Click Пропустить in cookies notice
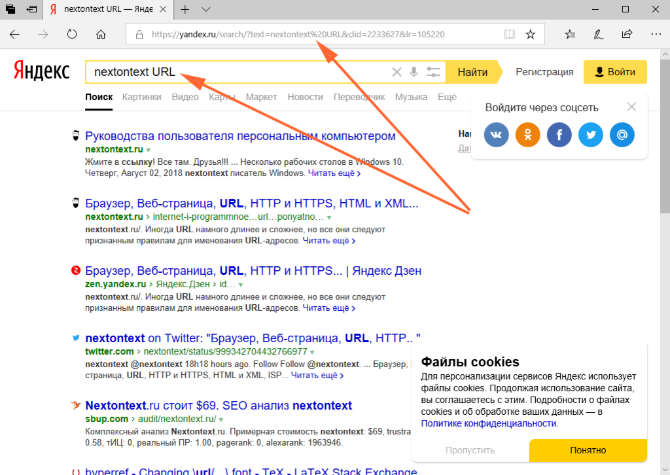 [470, 450]
